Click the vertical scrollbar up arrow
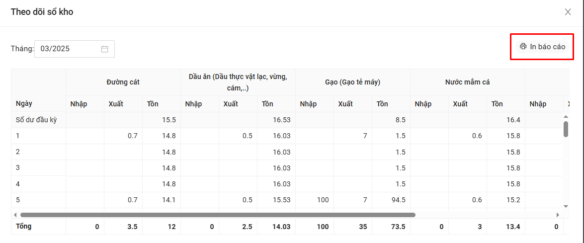Image resolution: width=584 pixels, height=243 pixels. tap(566, 116)
